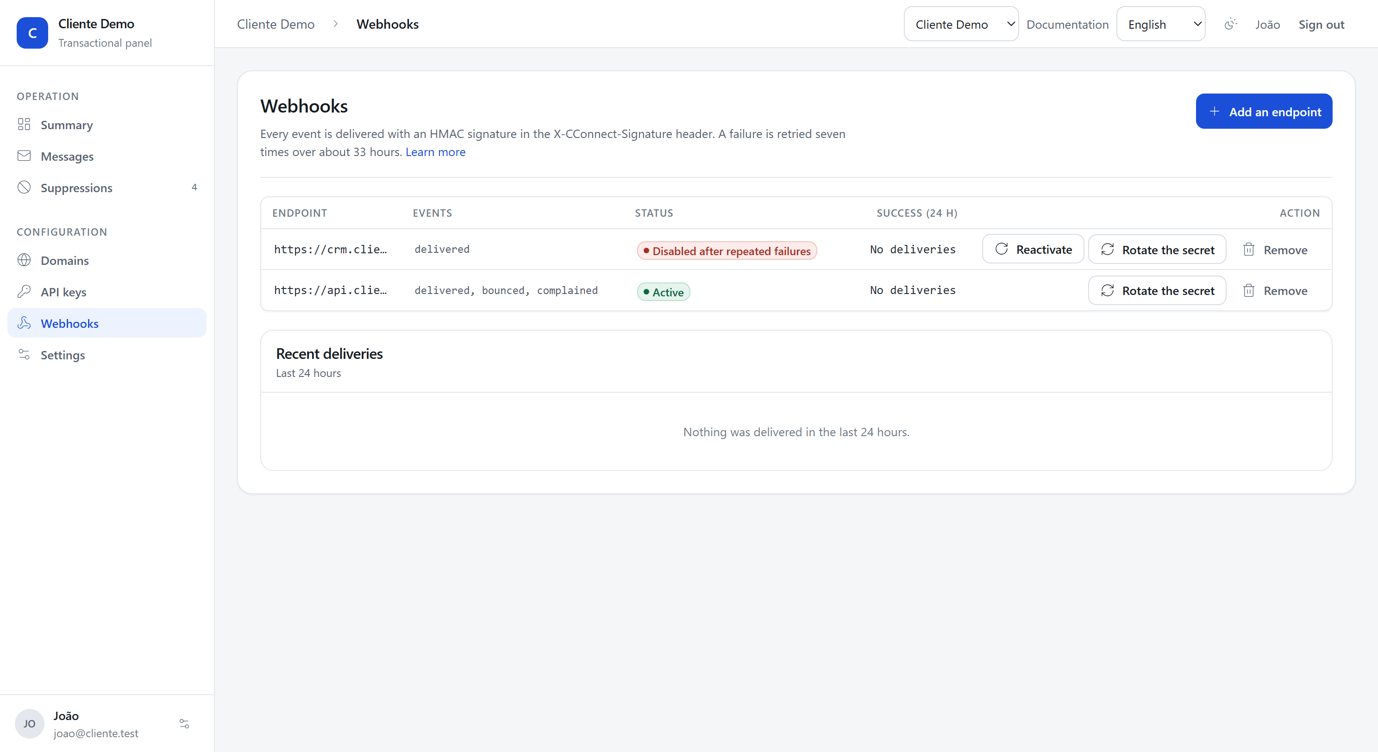Click the Webhooks icon in sidebar
This screenshot has height=752, width=1378.
[24, 323]
